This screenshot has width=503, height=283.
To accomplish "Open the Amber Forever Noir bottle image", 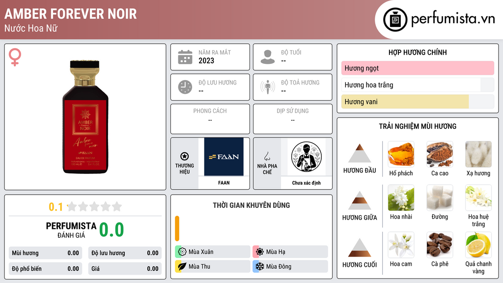I will click(x=85, y=117).
